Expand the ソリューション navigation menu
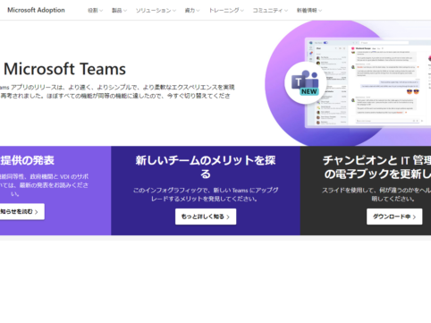 tap(156, 11)
